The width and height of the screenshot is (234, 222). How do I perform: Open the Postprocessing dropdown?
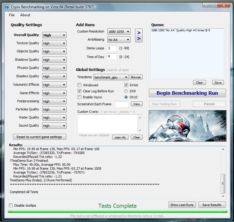54,101
